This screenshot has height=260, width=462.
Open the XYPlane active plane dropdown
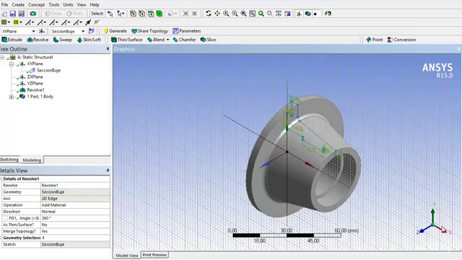coord(33,31)
